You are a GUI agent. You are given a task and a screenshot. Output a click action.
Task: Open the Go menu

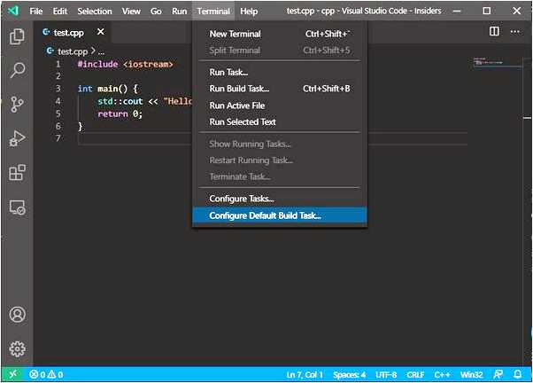156,12
